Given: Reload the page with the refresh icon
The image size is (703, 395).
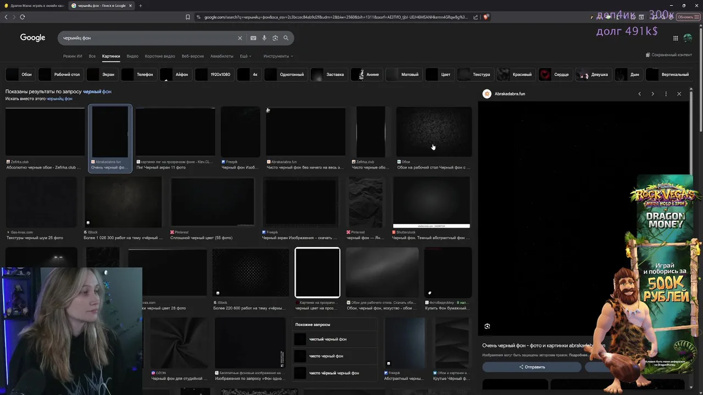Looking at the screenshot, I should (23, 17).
